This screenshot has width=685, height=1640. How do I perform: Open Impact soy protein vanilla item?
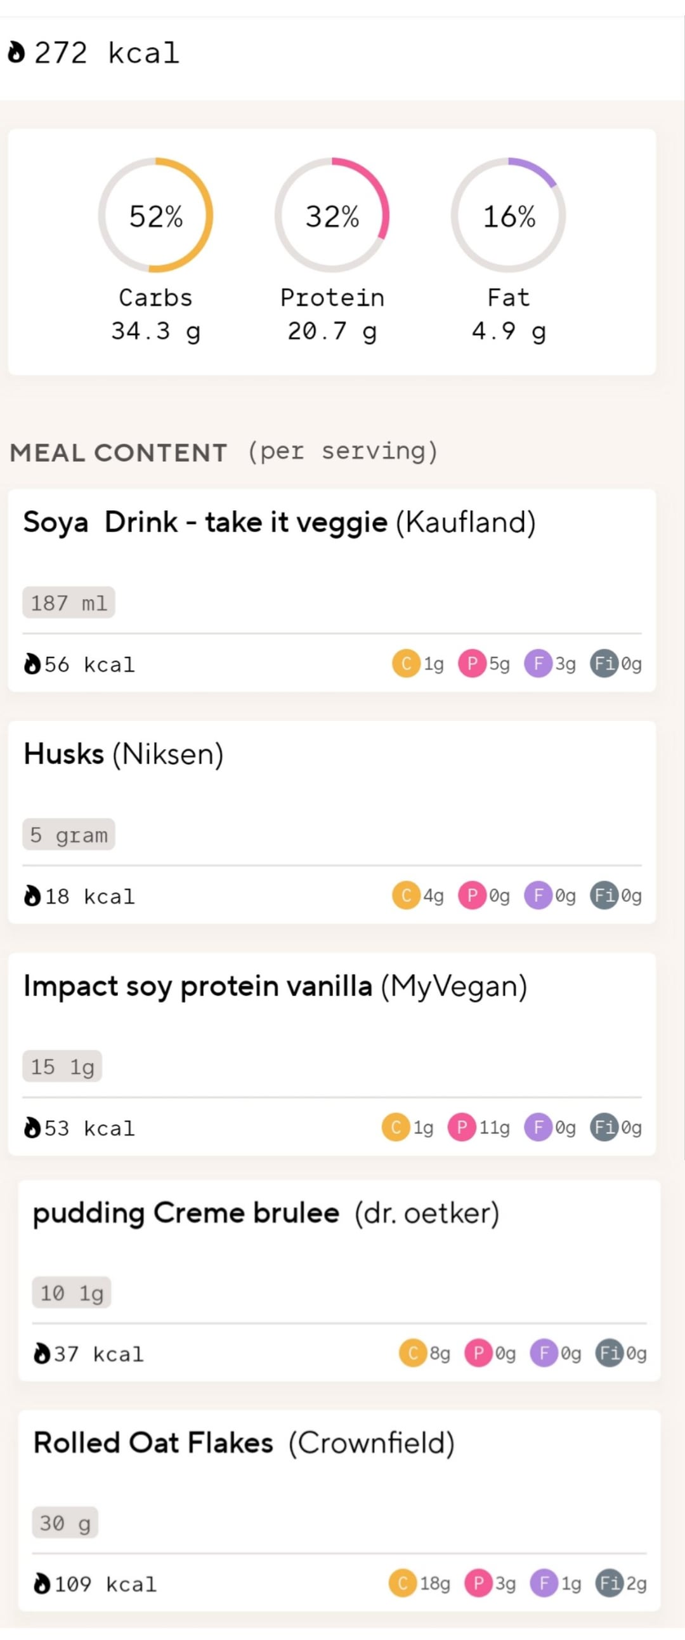coord(275,986)
